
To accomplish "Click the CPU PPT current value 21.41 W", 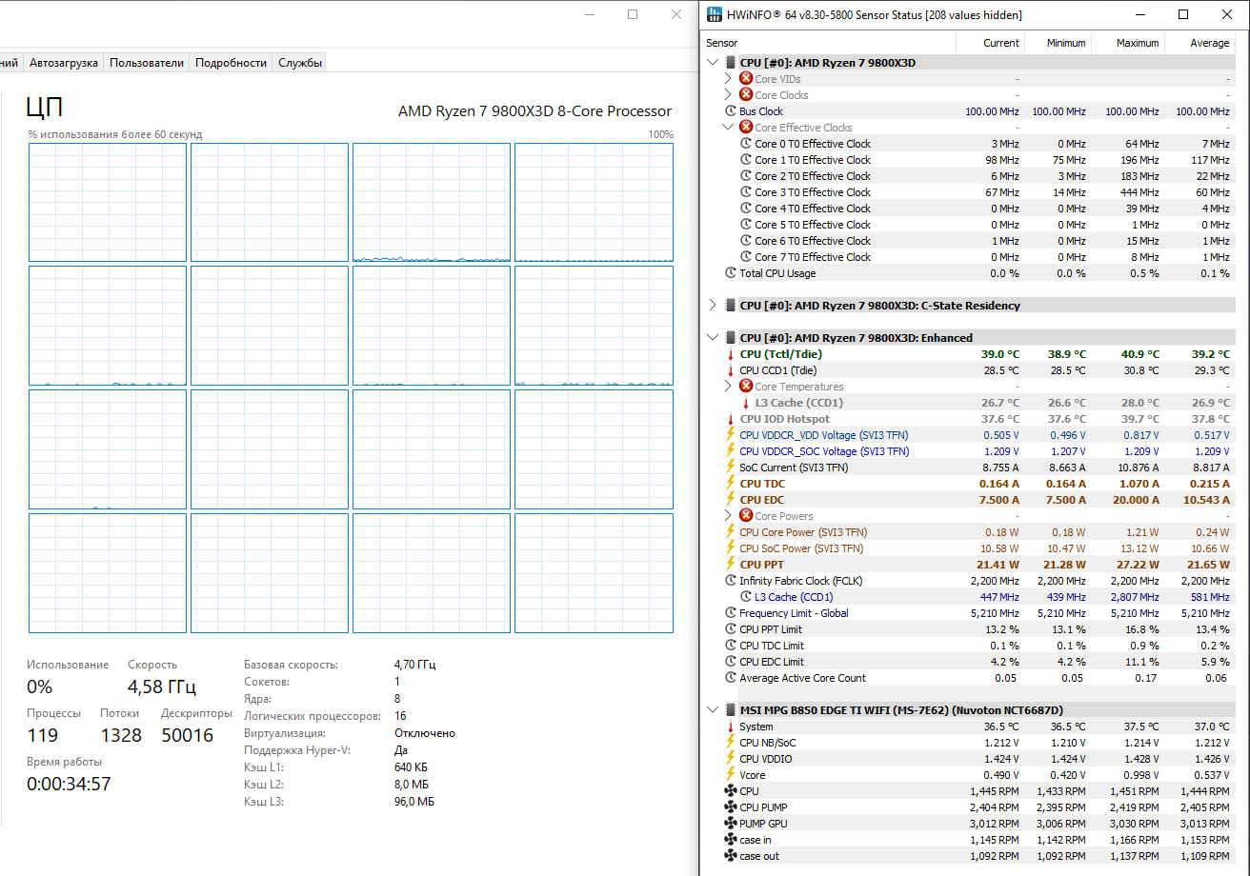I will tap(998, 565).
